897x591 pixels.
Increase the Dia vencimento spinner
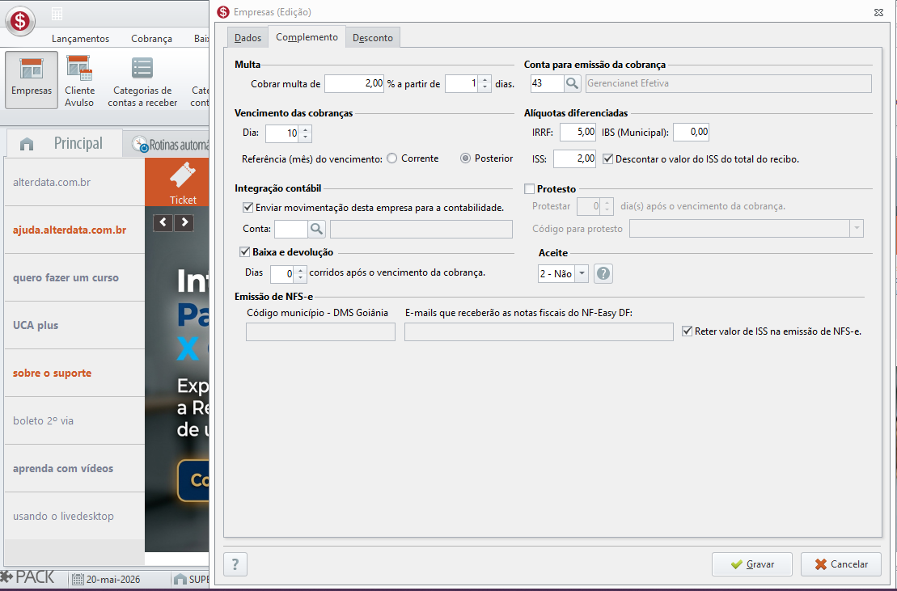point(306,129)
